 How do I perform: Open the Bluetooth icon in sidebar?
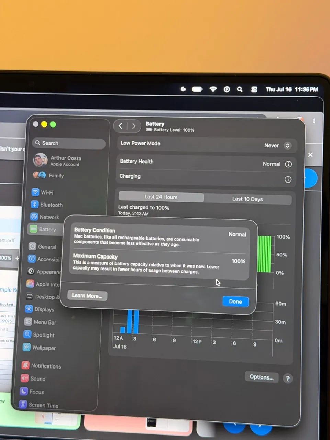34,205
